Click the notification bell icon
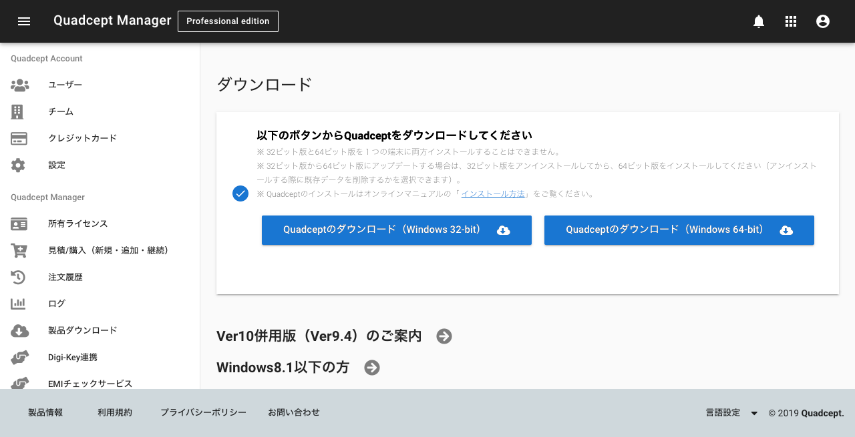This screenshot has width=855, height=437. point(758,21)
